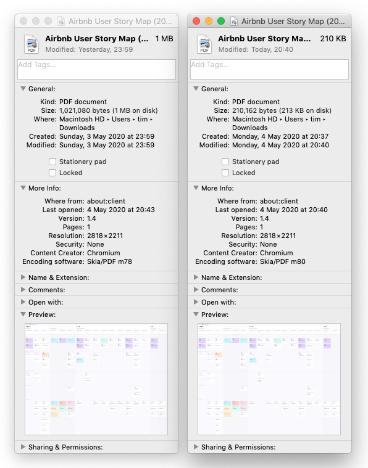This screenshot has height=468, width=368.
Task: Click file name heading in right window
Action: 264,38
